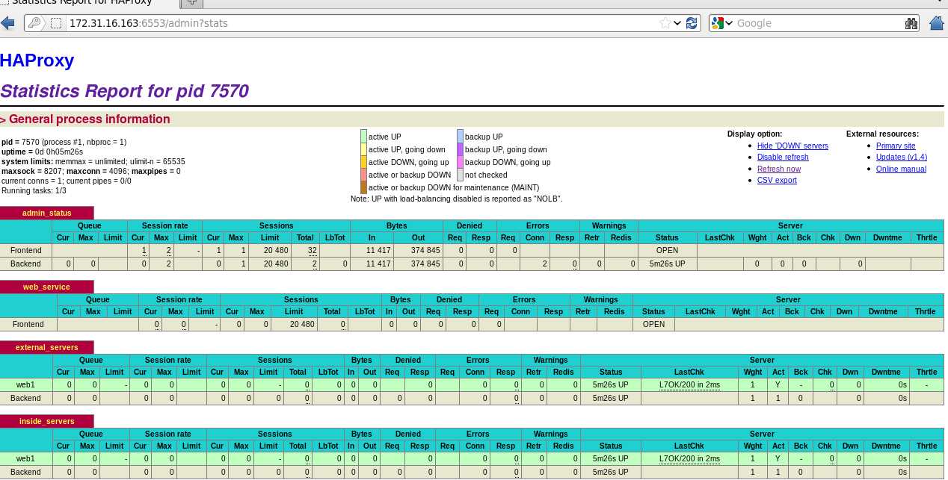Image resolution: width=948 pixels, height=480 pixels.
Task: Click web_service 'OPEN' status cell
Action: (x=653, y=324)
